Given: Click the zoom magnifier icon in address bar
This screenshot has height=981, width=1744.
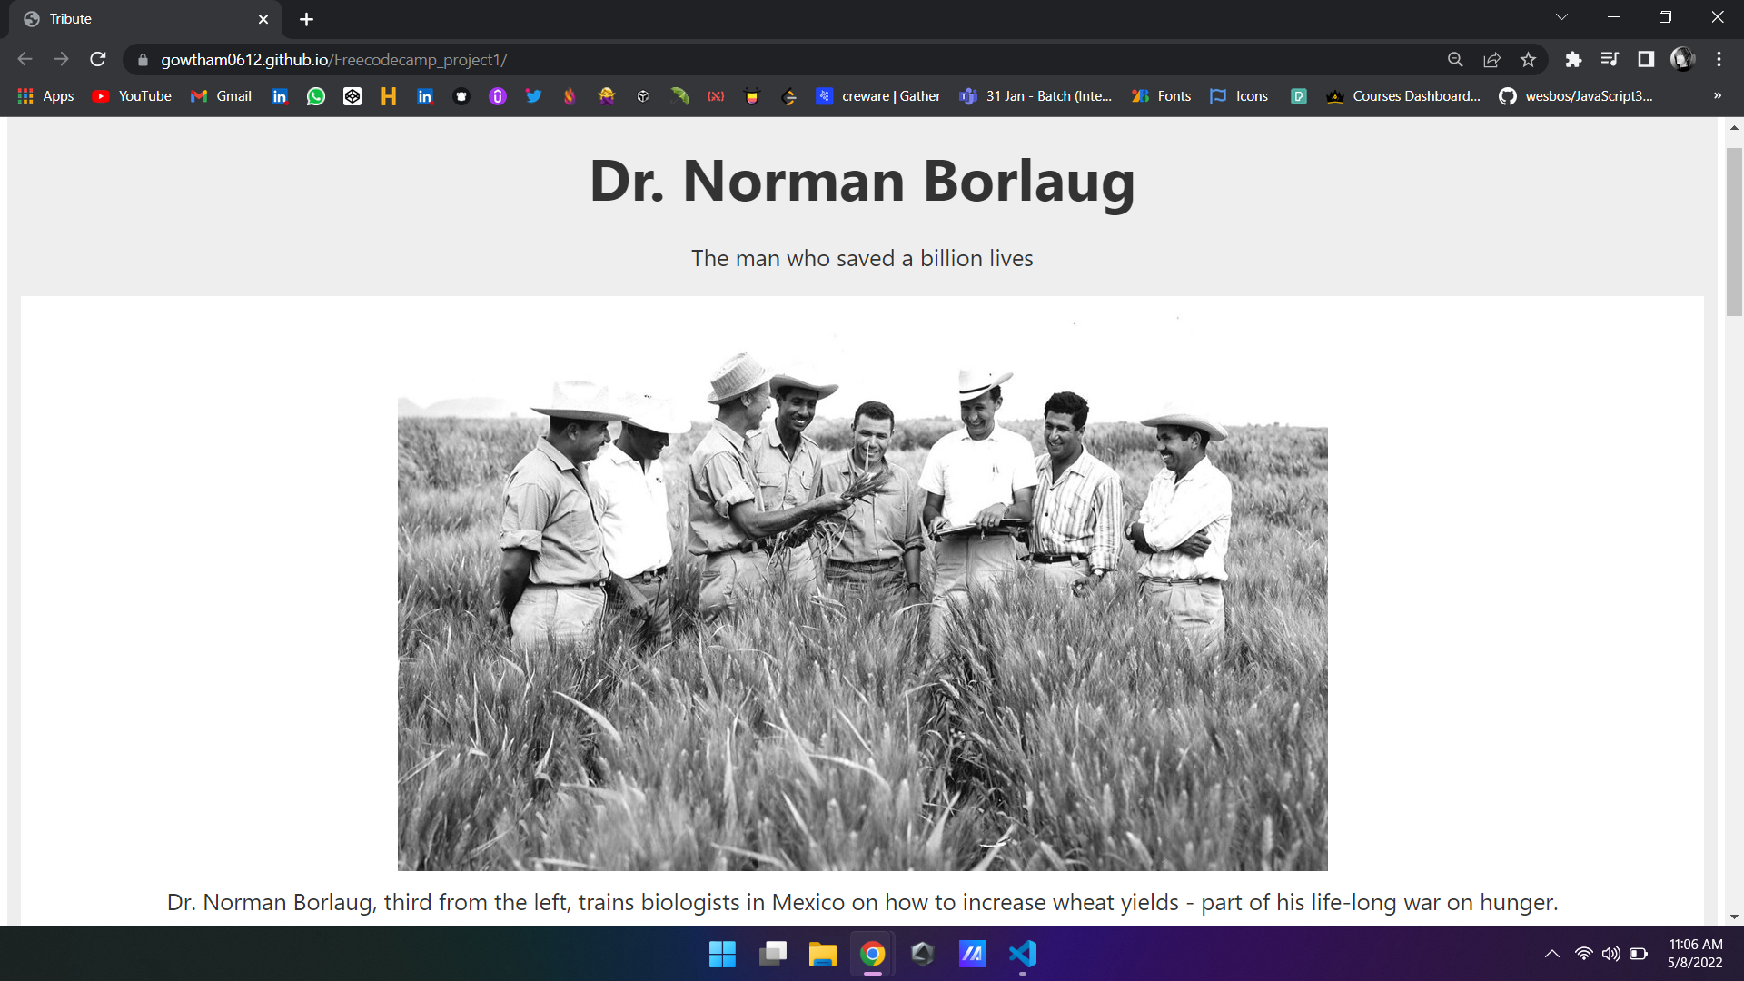Looking at the screenshot, I should (x=1455, y=60).
